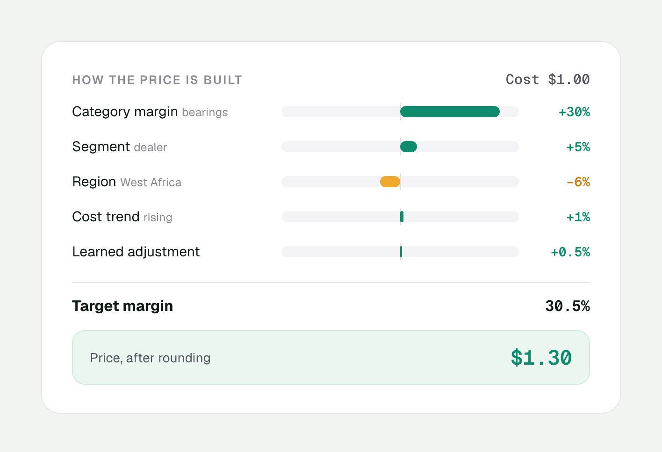Screen dimensions: 662x452
Task: Click the 'Price, after rounding' label
Action: coord(150,358)
